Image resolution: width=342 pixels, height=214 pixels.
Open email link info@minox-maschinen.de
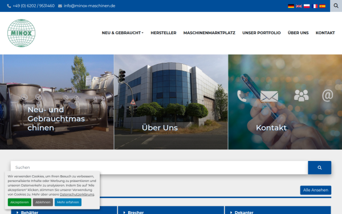click(89, 6)
